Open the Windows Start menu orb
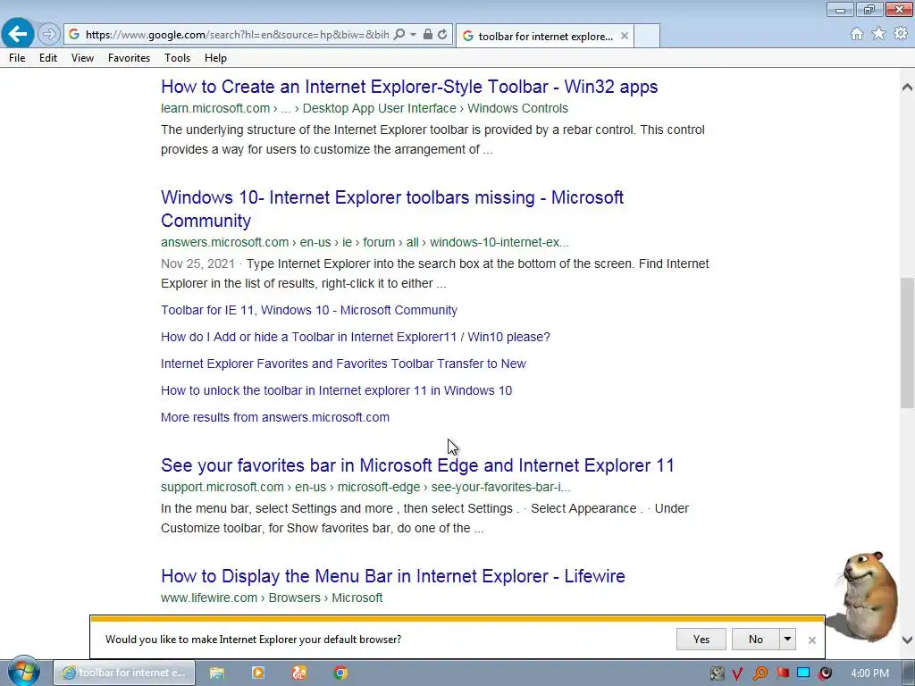The height and width of the screenshot is (686, 915). coord(23,672)
